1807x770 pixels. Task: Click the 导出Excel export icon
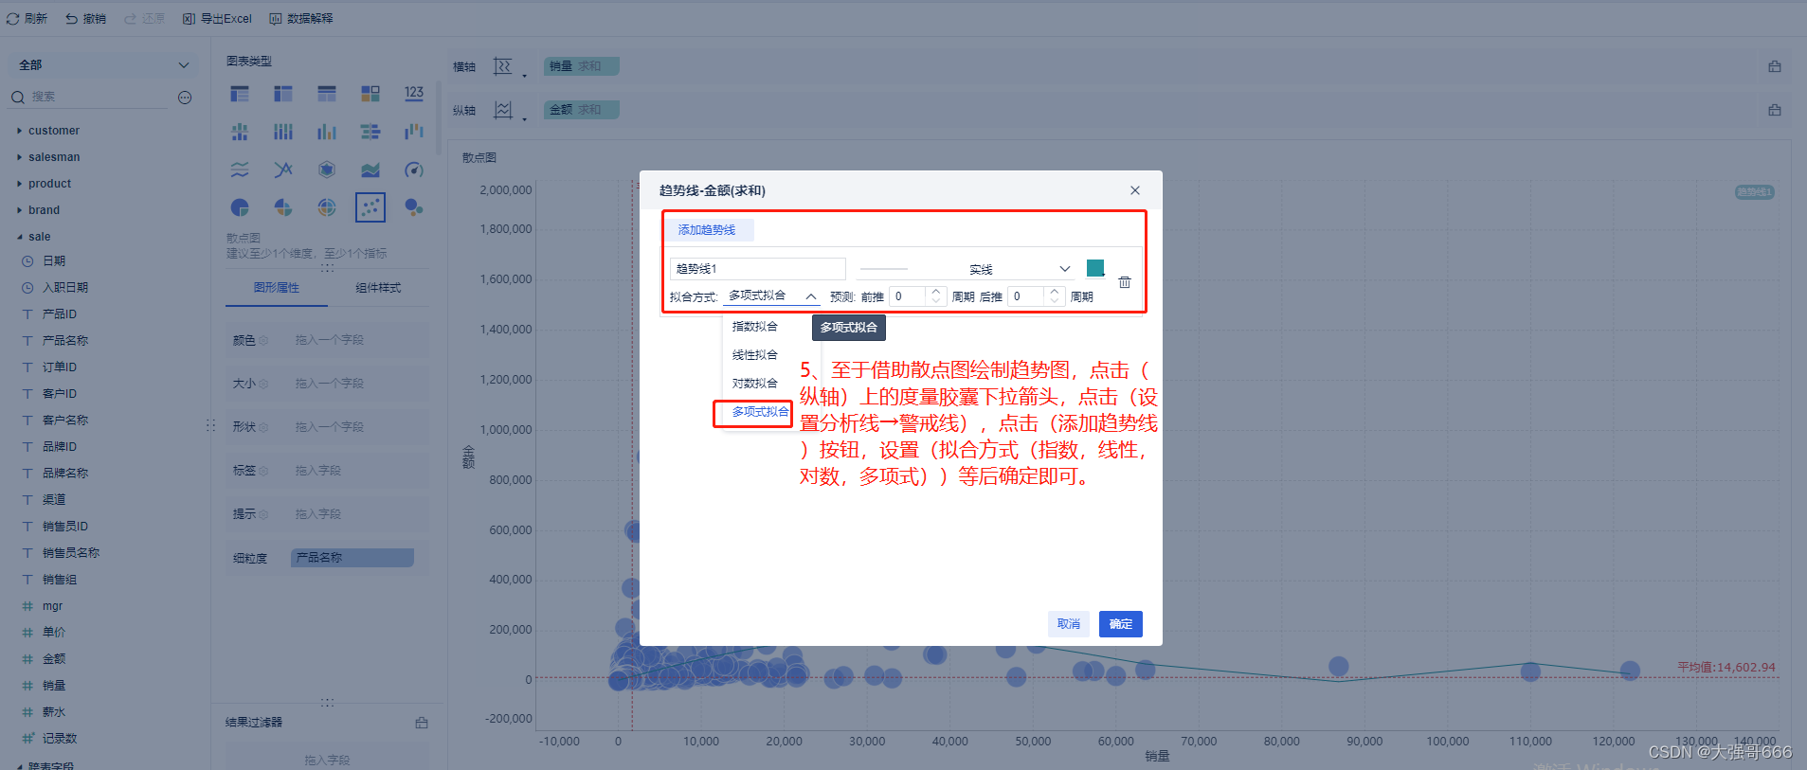point(189,18)
